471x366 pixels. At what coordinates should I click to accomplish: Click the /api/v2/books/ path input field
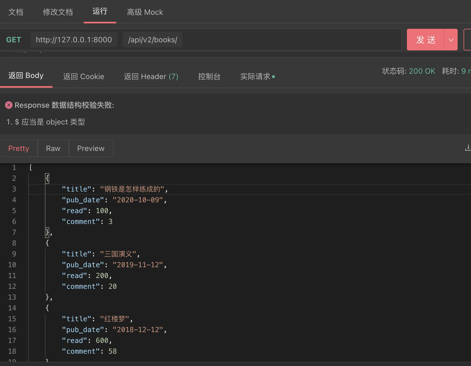pos(152,40)
